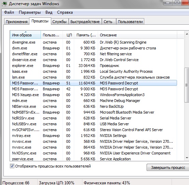This screenshot has width=189, height=185.
Task: Click the 'Завершить процесс' button
Action: [x=168, y=167]
